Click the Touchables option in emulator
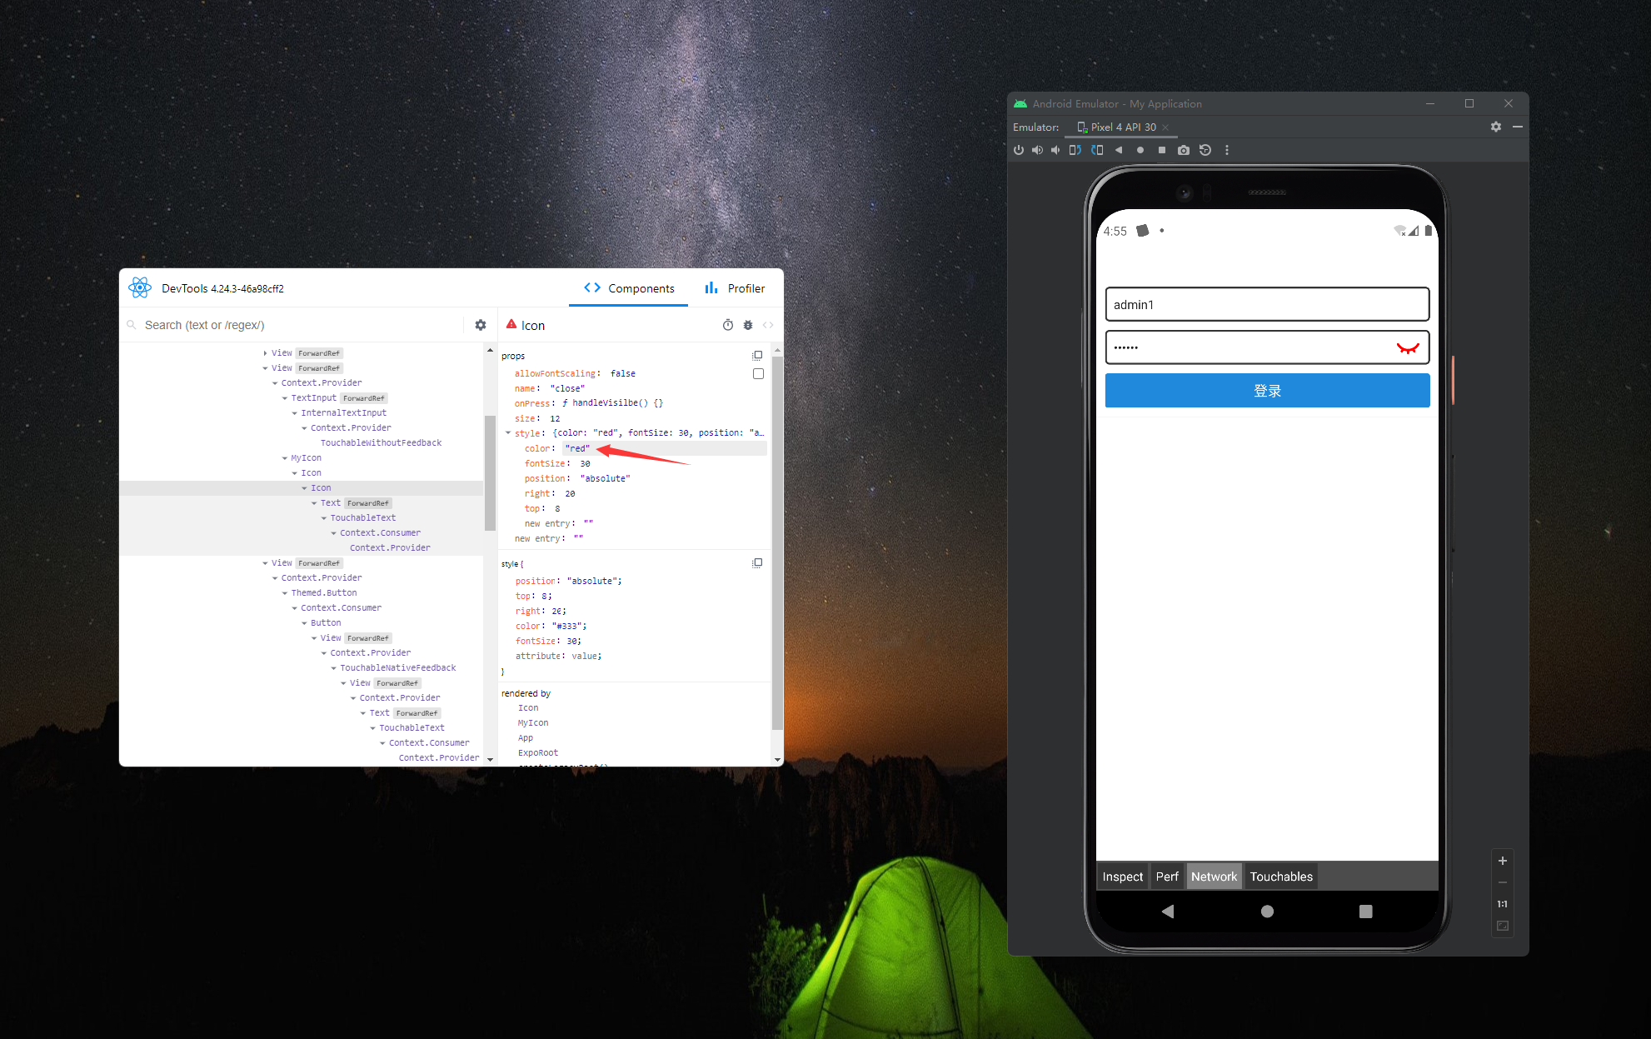The width and height of the screenshot is (1651, 1039). [1280, 877]
